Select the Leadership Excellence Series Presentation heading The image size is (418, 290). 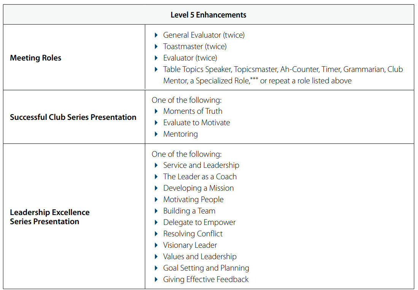pos(50,217)
